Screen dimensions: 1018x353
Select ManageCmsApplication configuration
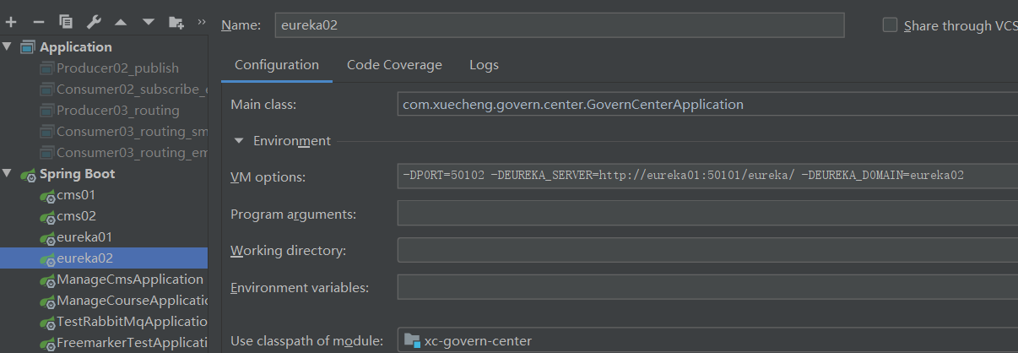130,279
